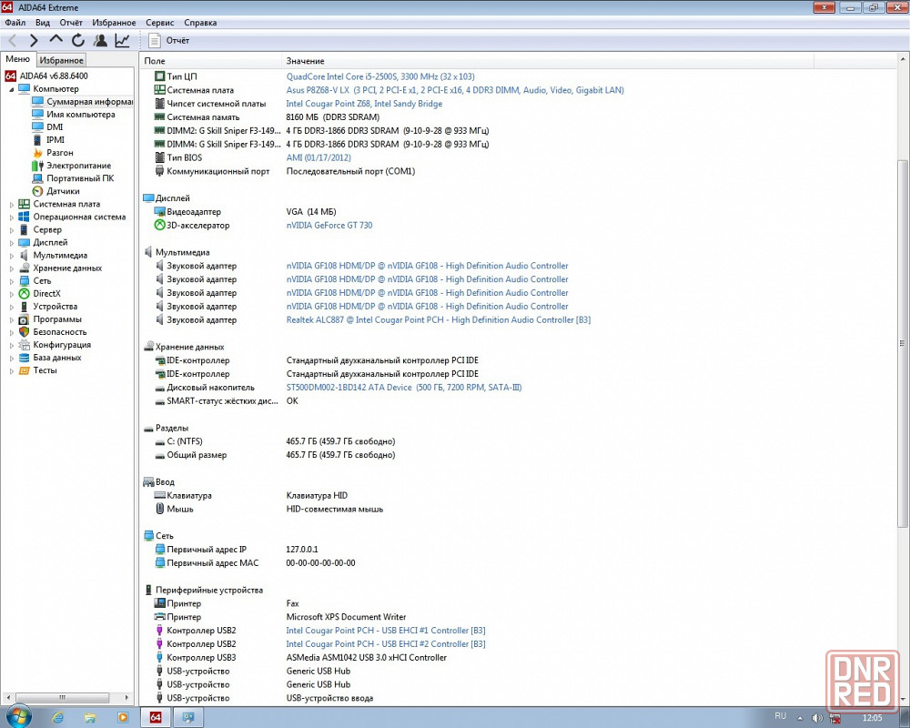
Task: Open Windows Explorer folder taskbar icon
Action: (x=90, y=718)
